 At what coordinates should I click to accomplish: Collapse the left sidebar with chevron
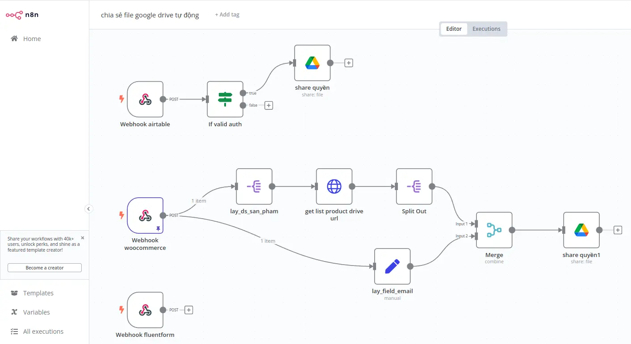[89, 208]
